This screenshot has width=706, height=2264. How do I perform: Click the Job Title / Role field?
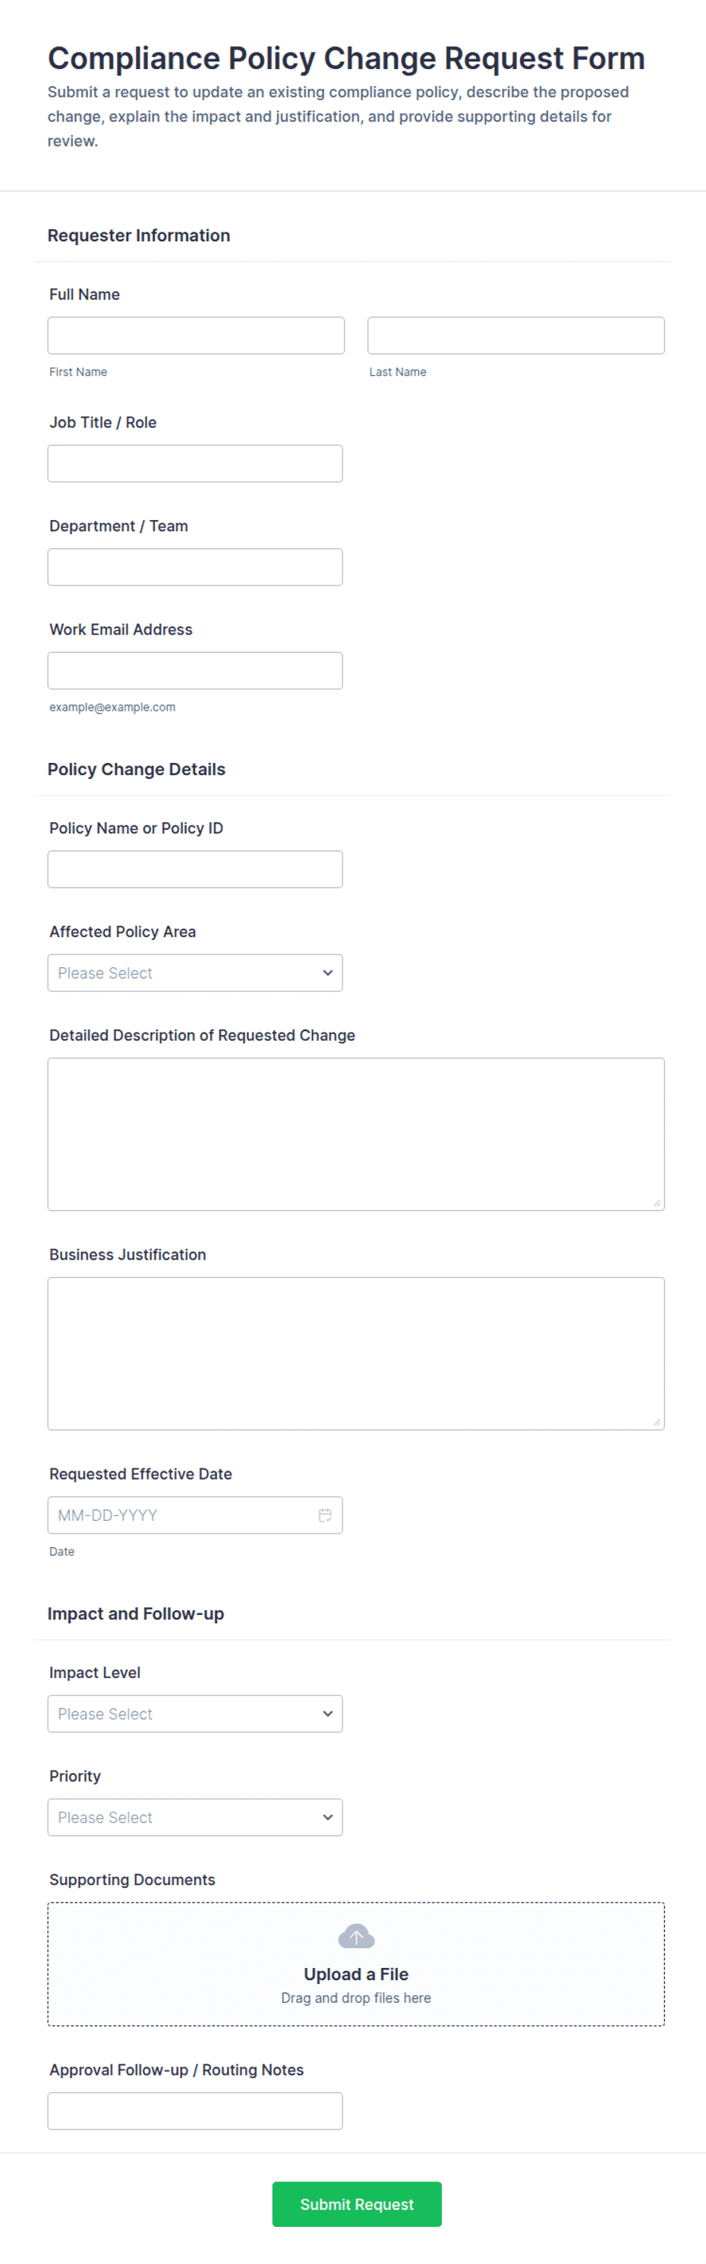[195, 463]
